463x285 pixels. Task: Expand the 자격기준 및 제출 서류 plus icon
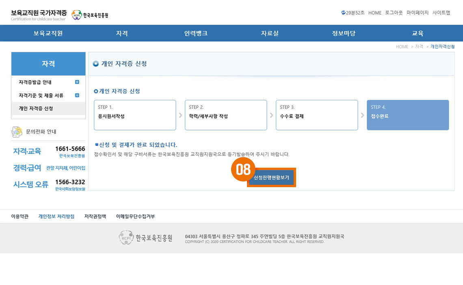77,95
